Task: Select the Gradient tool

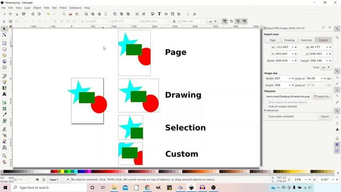Action: (x=4, y=102)
